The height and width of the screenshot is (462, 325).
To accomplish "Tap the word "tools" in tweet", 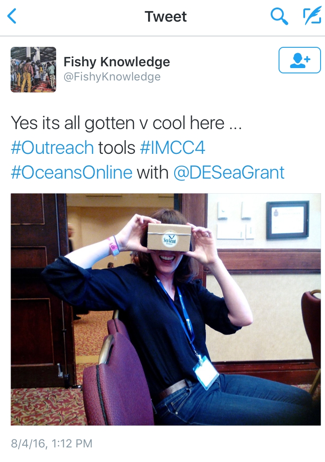I will (x=117, y=147).
